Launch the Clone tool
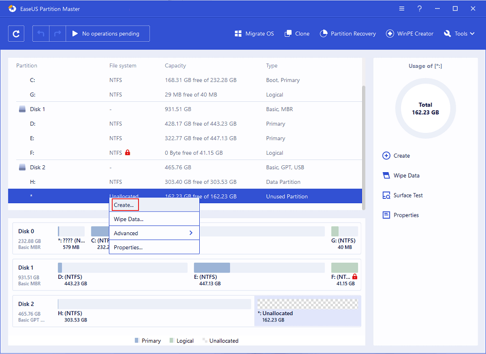Viewport: 486px width, 354px height. point(297,33)
